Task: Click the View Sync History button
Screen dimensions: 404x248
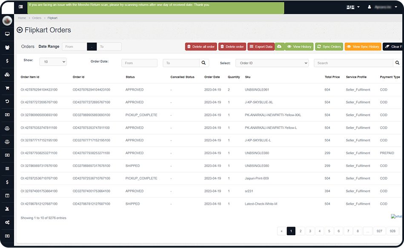Action: coord(363,46)
